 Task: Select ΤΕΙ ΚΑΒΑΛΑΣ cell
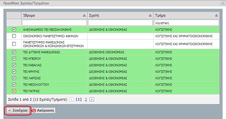[54, 65]
